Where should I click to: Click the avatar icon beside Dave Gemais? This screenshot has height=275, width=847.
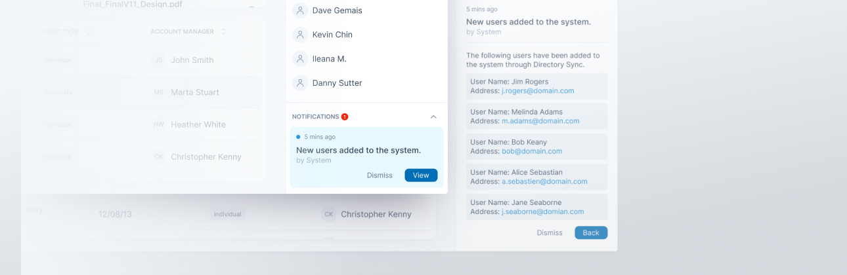coord(300,10)
